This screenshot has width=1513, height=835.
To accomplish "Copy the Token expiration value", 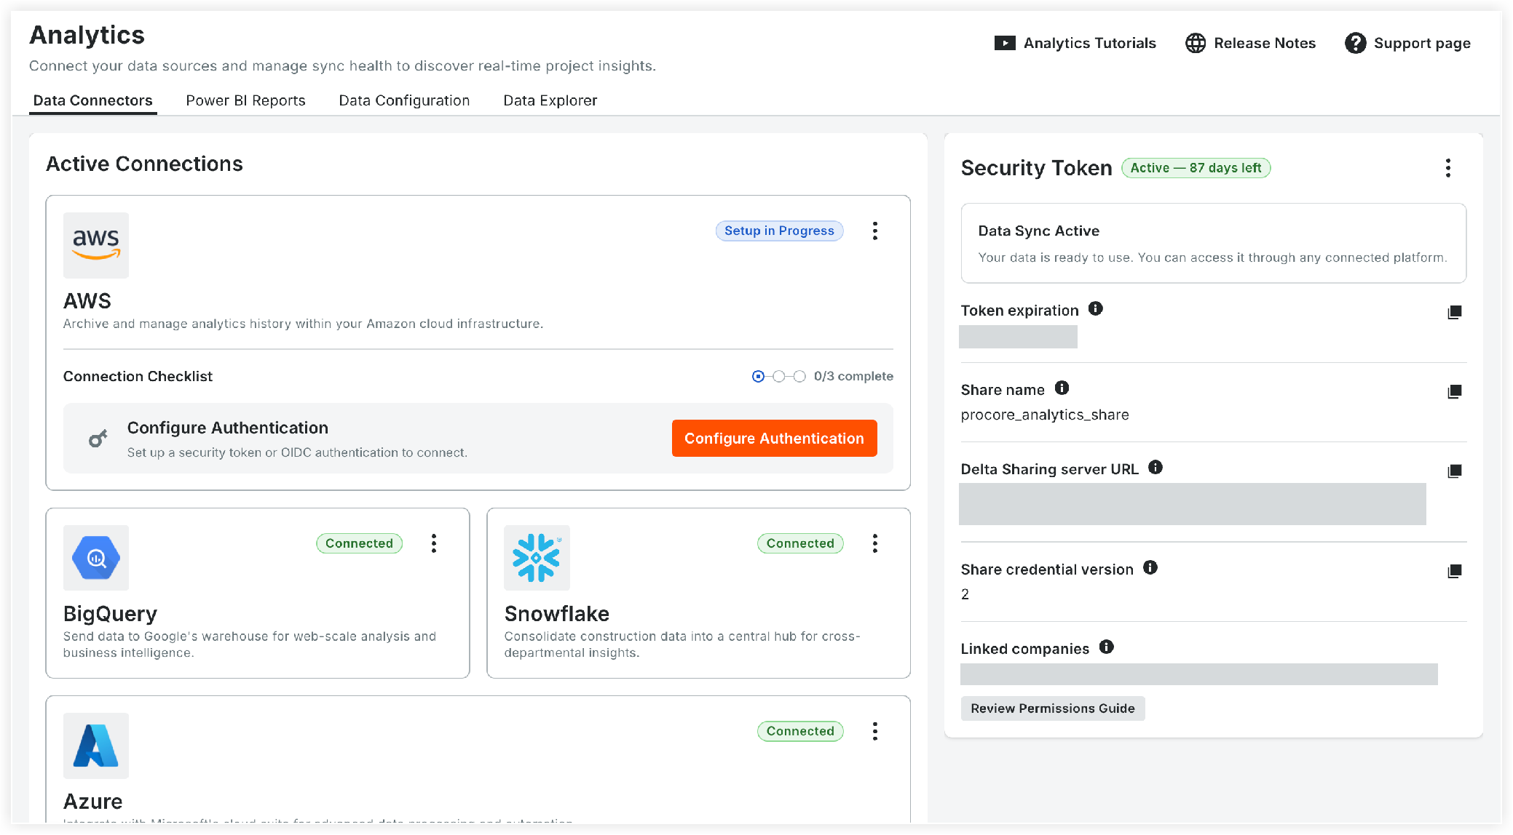I will tap(1455, 312).
